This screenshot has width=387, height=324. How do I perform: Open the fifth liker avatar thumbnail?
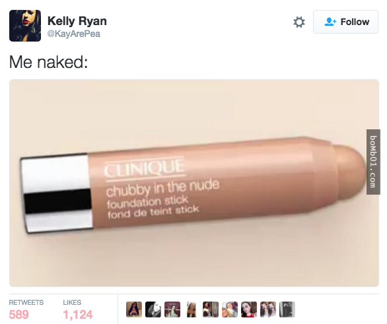coord(211,309)
